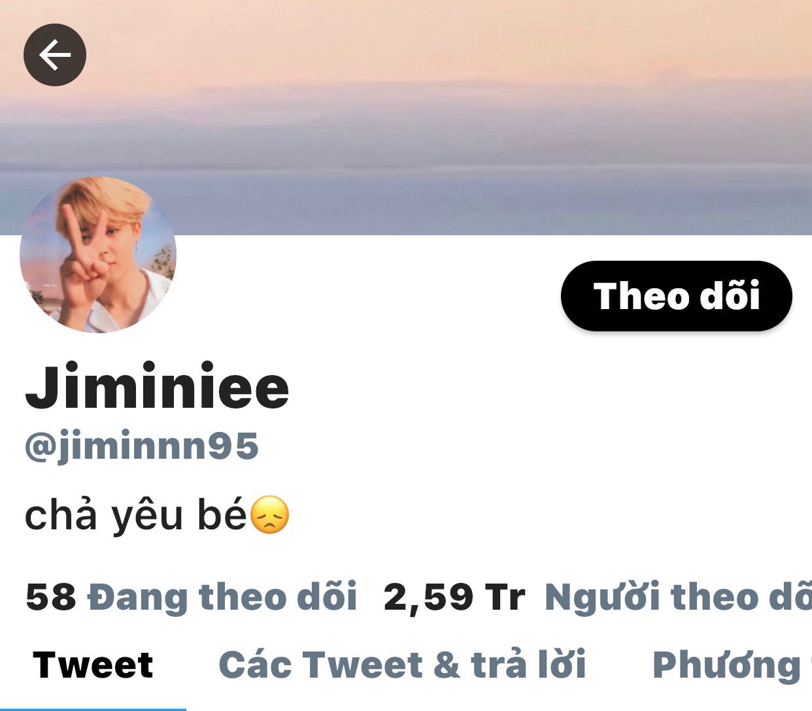Follow the account with Theo dõi button

[x=677, y=296]
